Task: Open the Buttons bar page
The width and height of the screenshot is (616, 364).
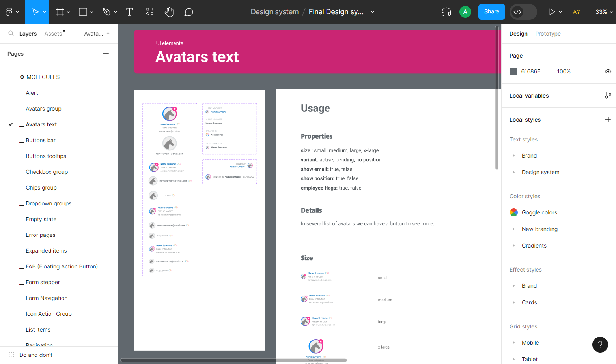Action: pos(41,140)
